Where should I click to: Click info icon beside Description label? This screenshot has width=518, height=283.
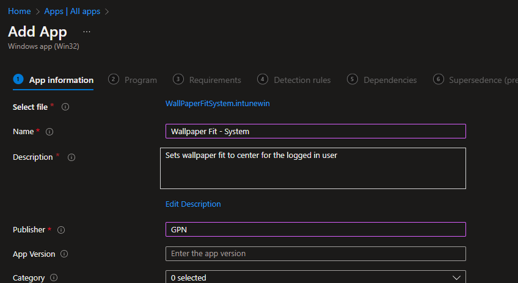71,157
